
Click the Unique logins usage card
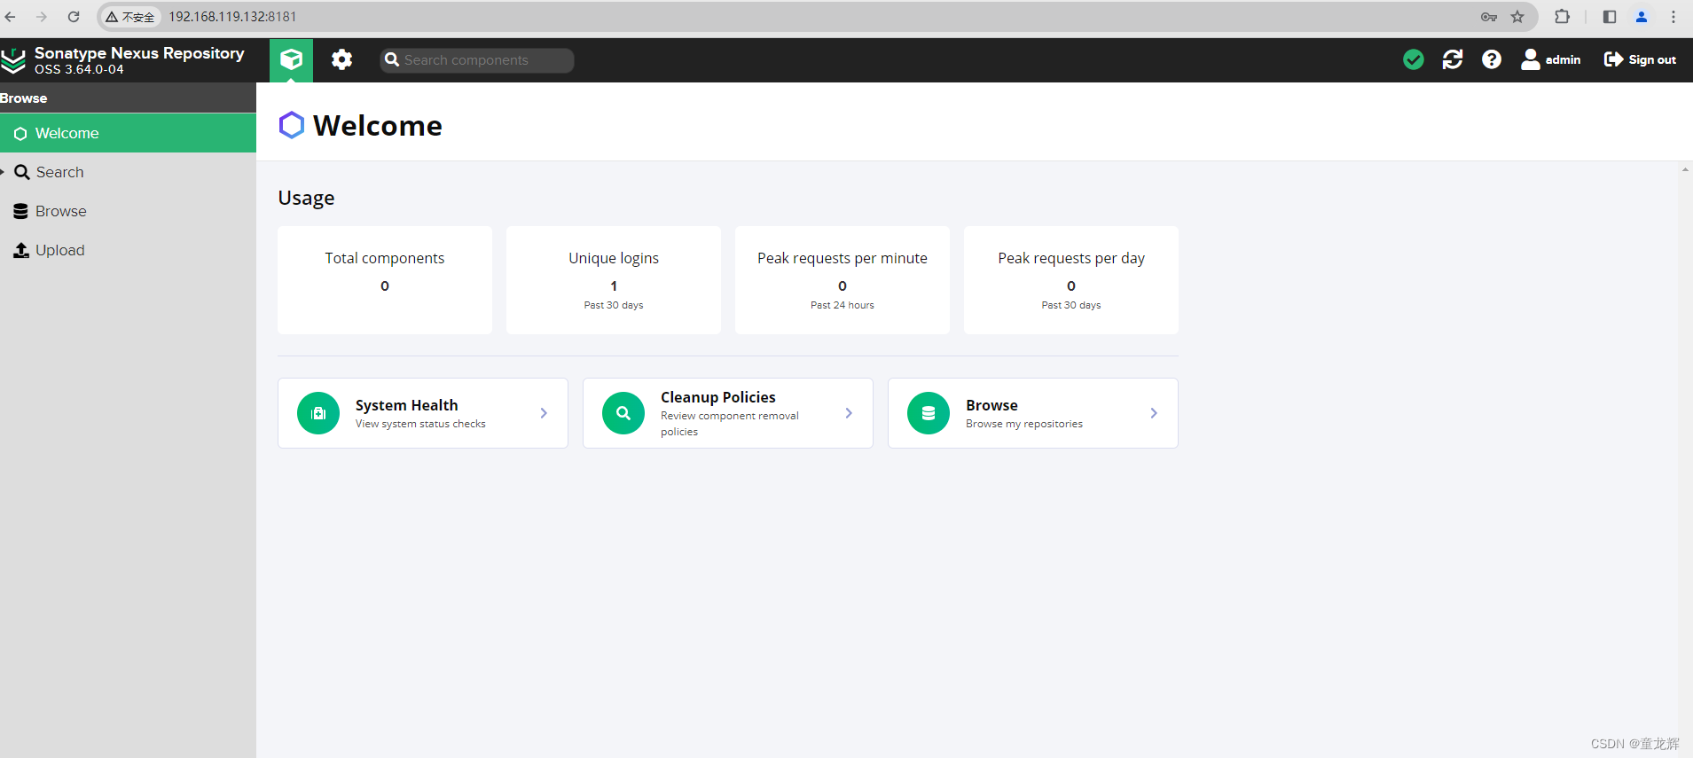[x=614, y=280]
